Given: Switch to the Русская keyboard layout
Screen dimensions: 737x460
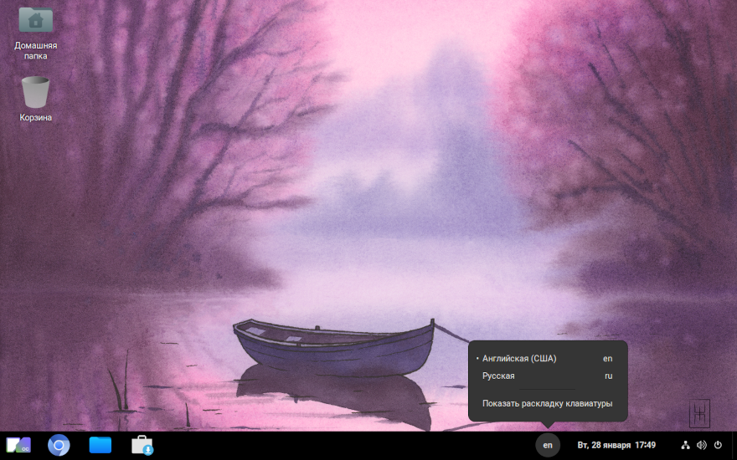Looking at the screenshot, I should coord(498,376).
